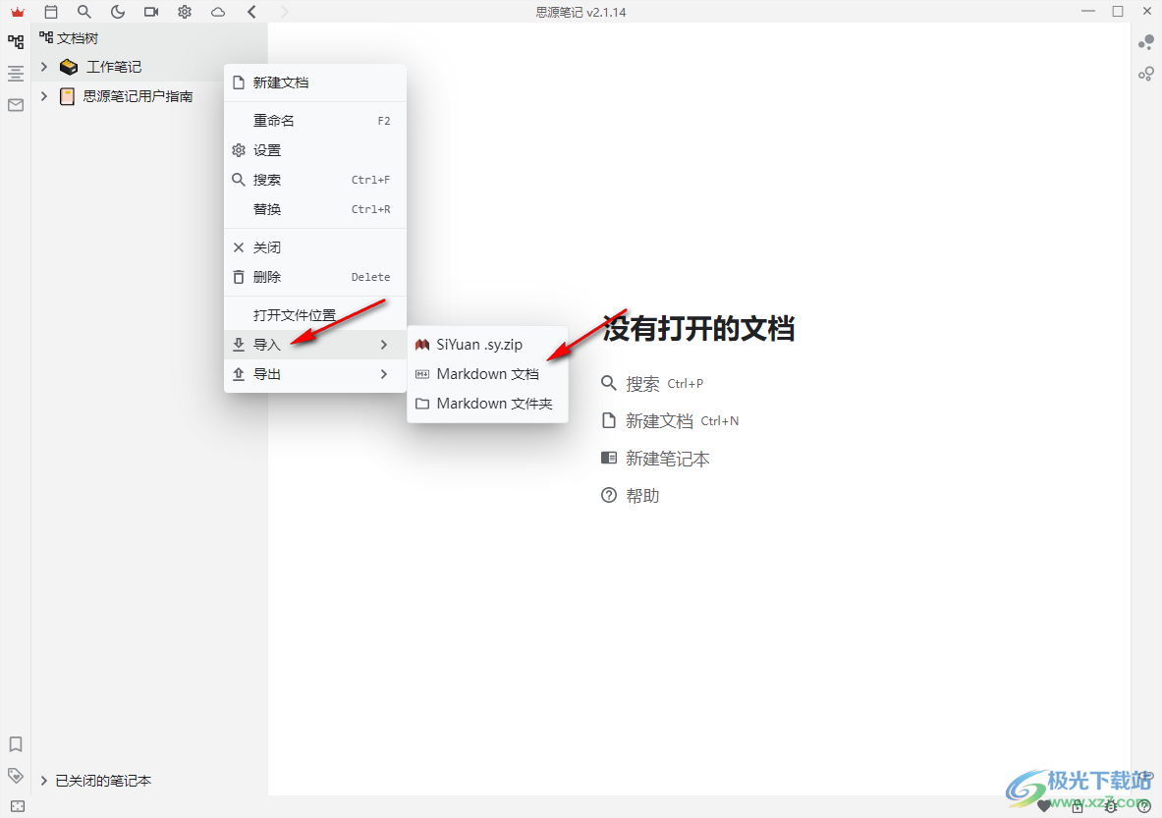The image size is (1162, 818).
Task: Choose 新建文档 in the context menu
Action: tap(315, 83)
